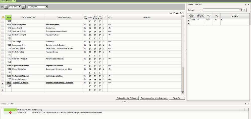251x119 pixels.
Task: Click Zwischenspeichern (ohne Prüfungen) button
Action: coord(154,98)
